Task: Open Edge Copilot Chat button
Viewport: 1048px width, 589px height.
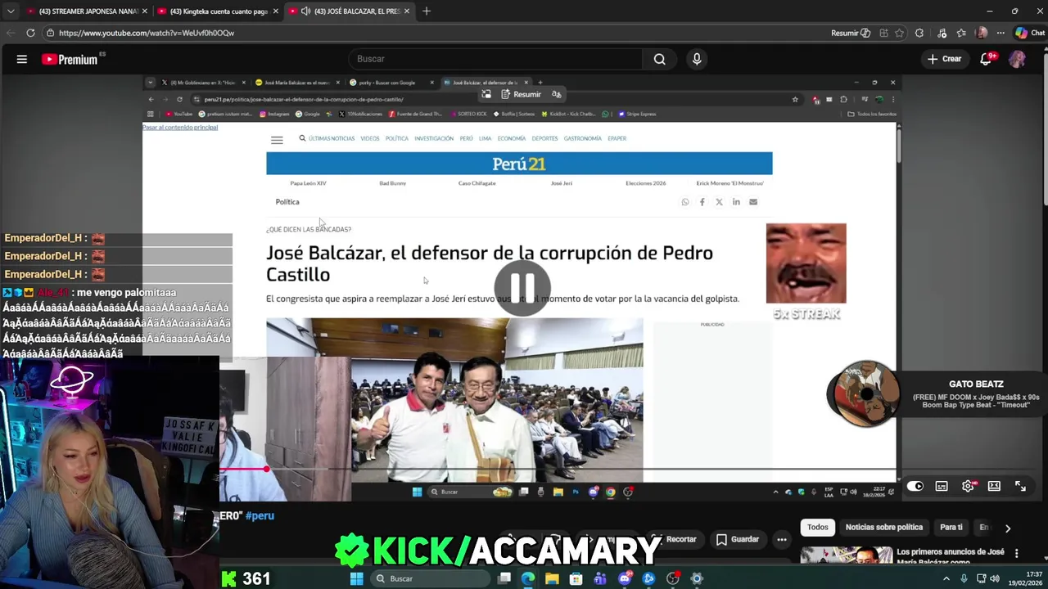Action: click(1030, 33)
